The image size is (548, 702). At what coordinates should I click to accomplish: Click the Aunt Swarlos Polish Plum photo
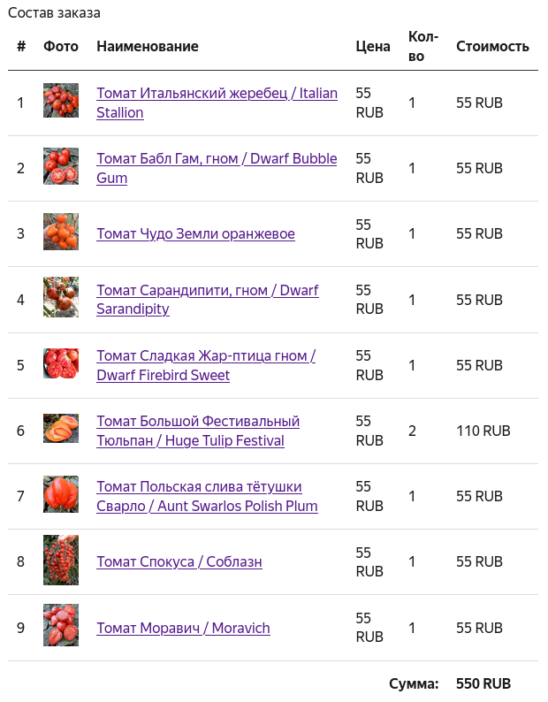point(60,494)
